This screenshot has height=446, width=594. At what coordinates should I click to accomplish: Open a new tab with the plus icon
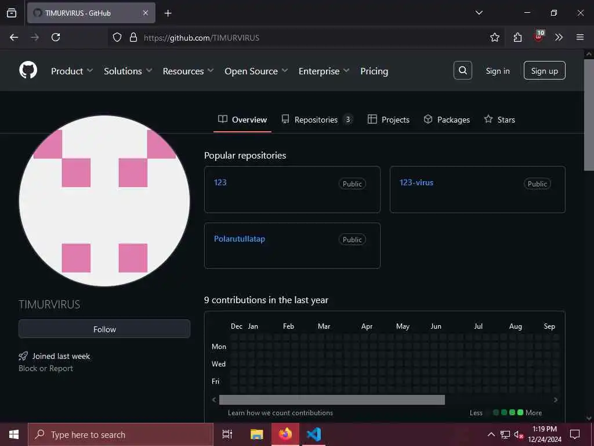tap(168, 13)
